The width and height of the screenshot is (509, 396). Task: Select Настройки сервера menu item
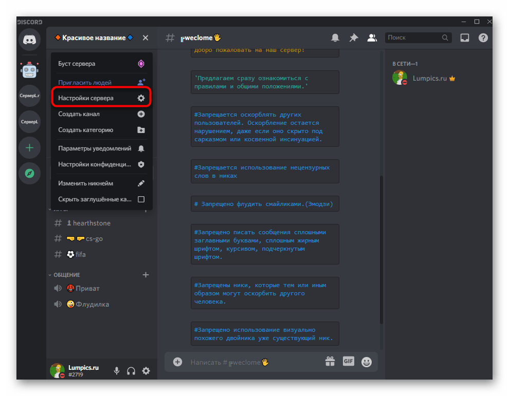pos(101,98)
